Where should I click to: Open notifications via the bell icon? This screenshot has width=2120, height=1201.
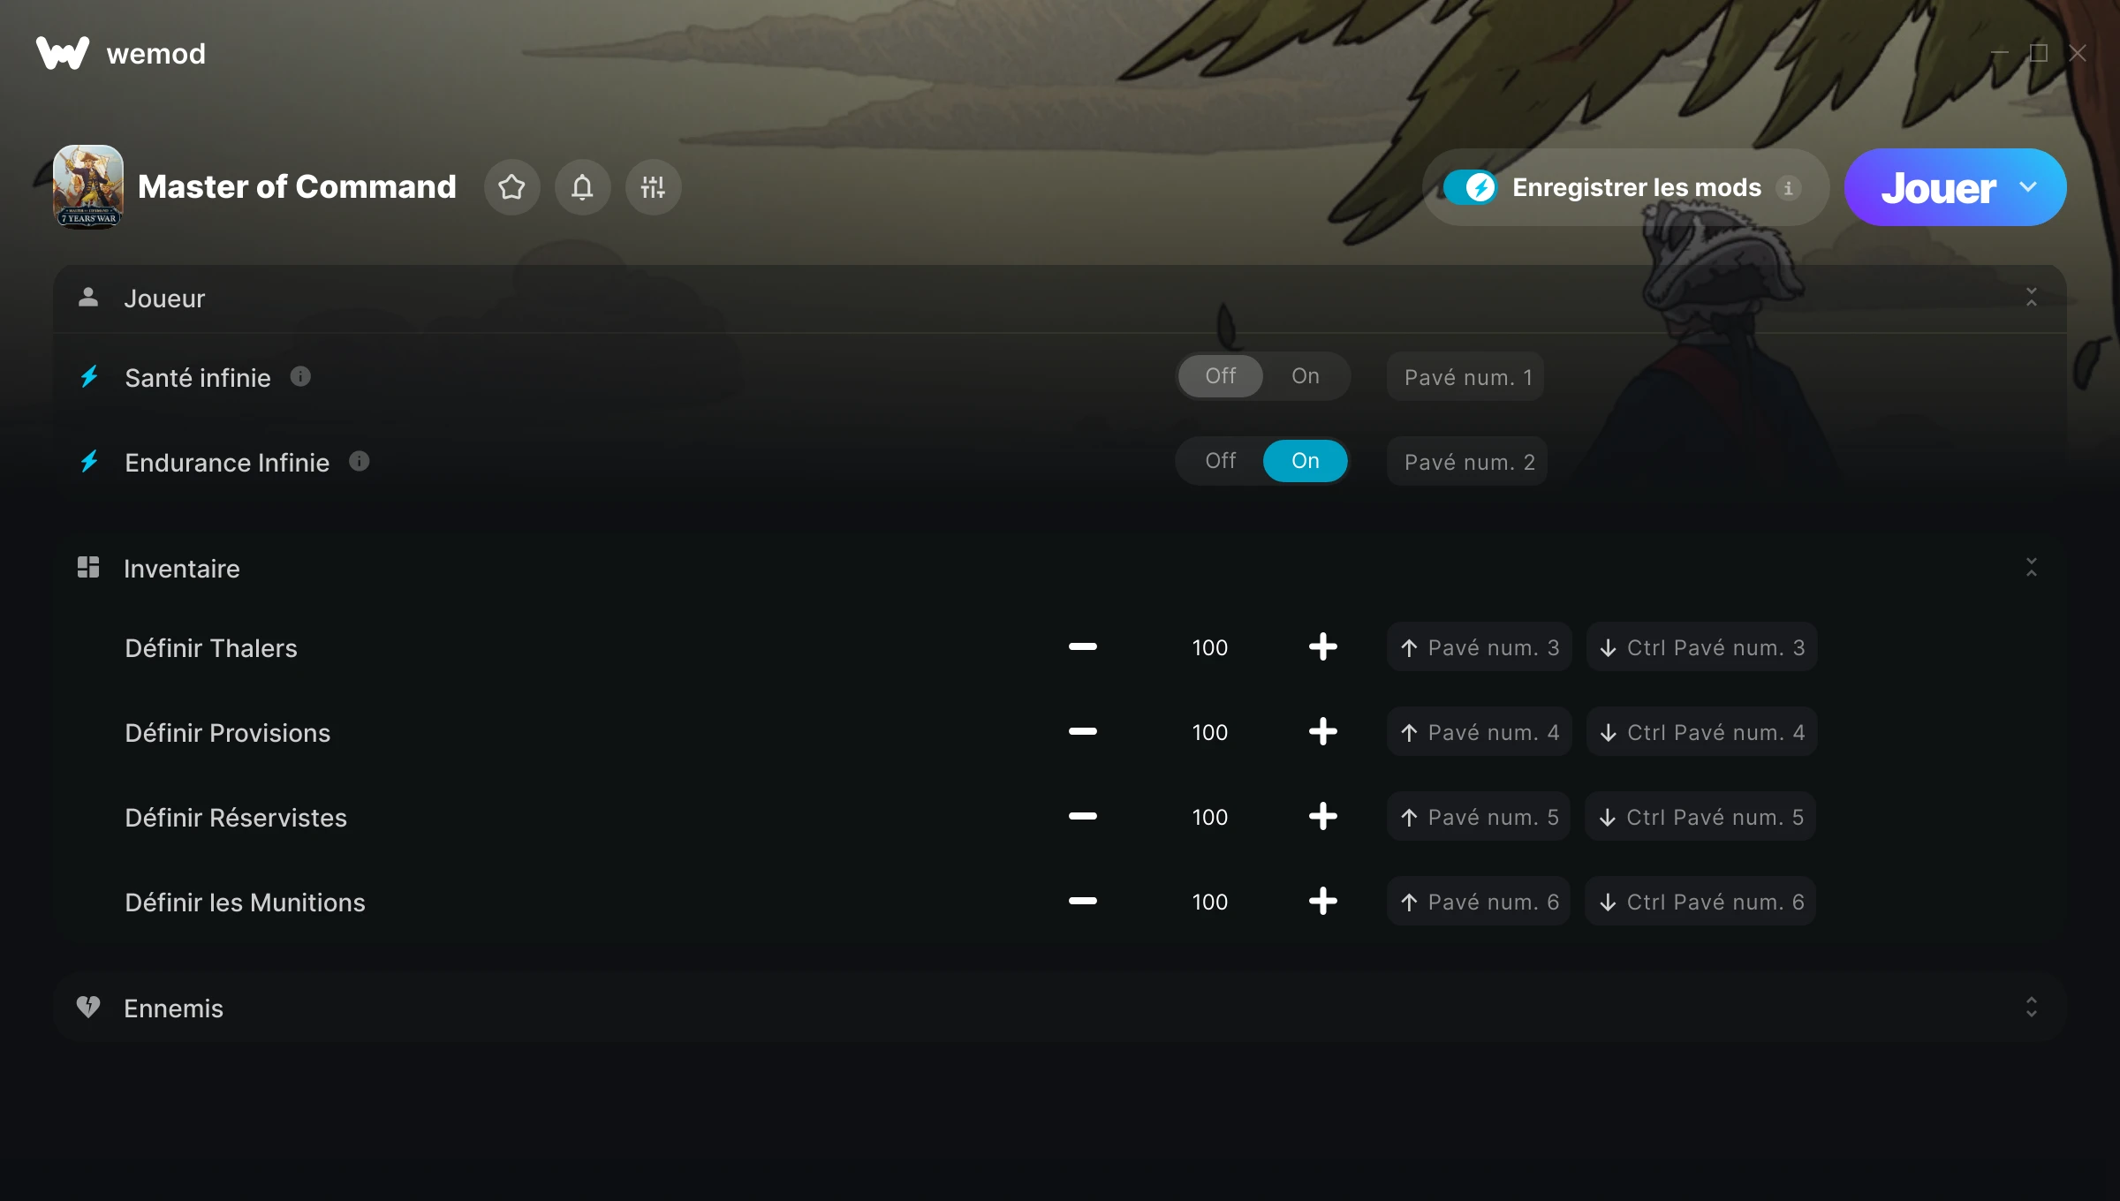[x=582, y=187]
